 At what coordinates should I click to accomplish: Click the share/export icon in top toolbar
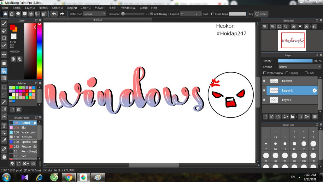tap(12, 14)
